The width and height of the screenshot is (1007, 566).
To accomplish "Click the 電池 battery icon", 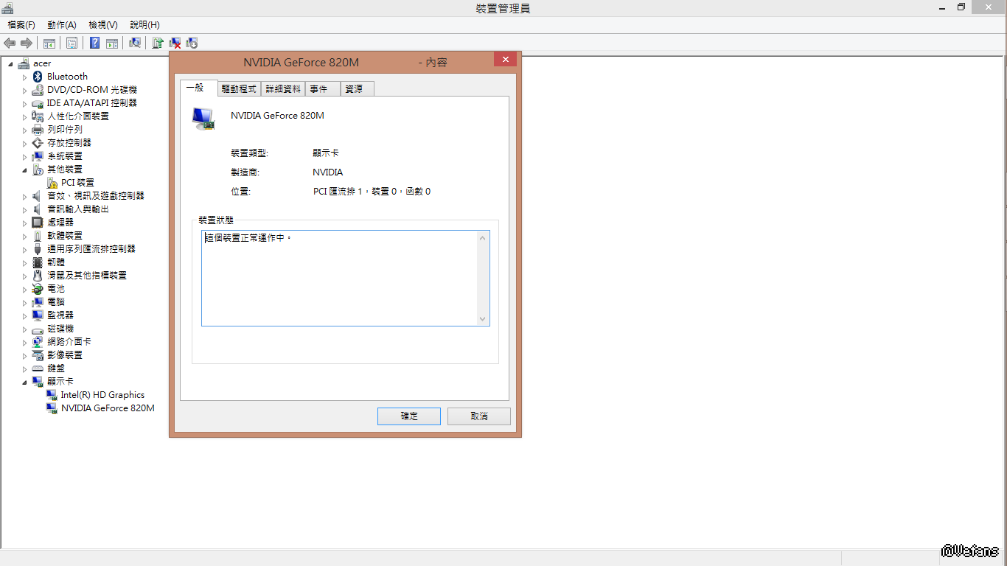I will 38,289.
